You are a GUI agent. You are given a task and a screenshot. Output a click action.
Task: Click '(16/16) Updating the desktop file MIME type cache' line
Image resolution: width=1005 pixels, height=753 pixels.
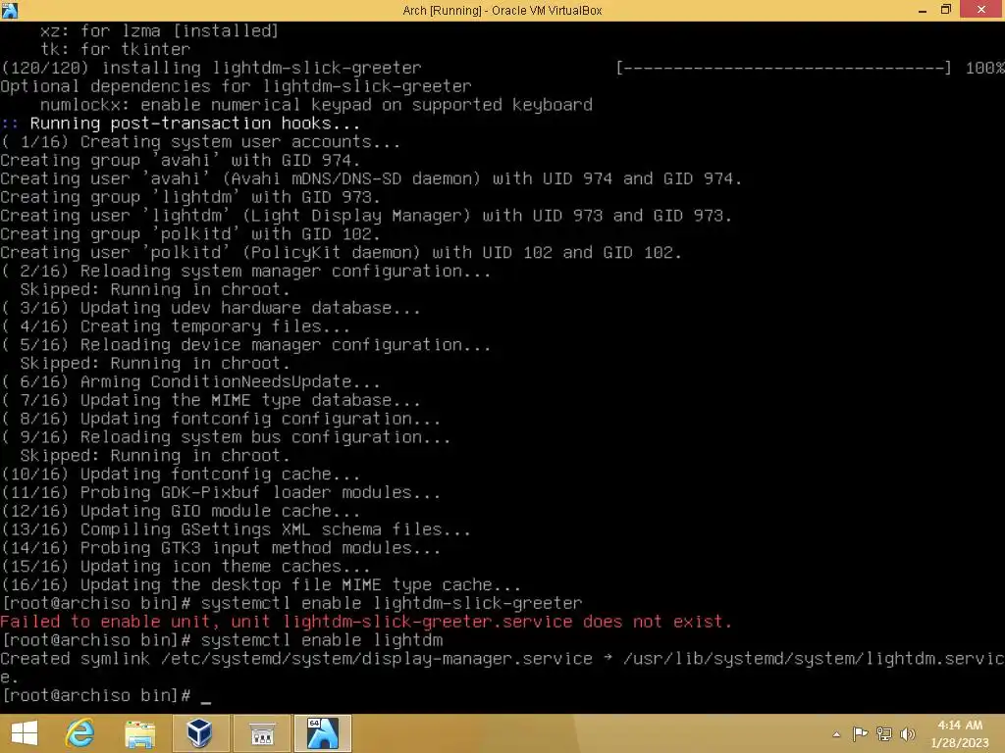click(x=261, y=585)
